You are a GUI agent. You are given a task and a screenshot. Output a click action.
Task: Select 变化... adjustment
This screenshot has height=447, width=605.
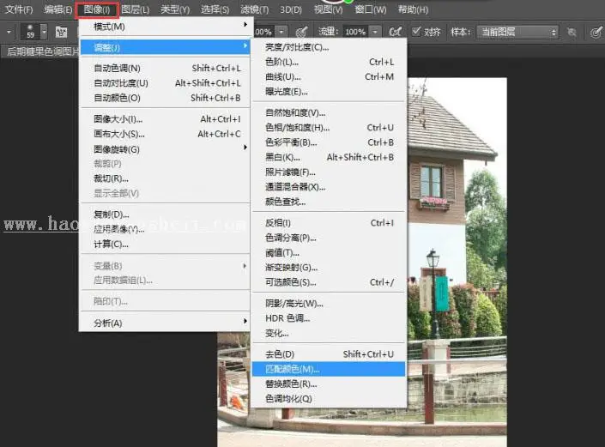tap(329, 333)
